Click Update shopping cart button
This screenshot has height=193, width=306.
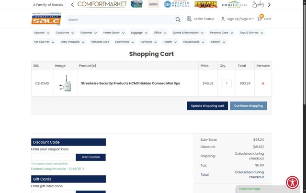207,106
